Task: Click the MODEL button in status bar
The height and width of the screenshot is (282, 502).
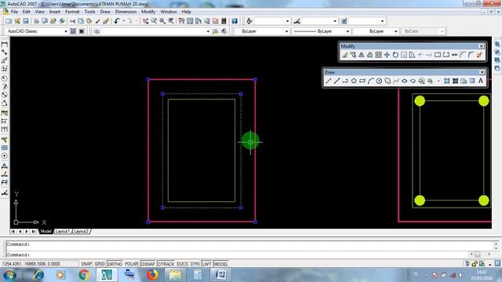Action: (221, 264)
